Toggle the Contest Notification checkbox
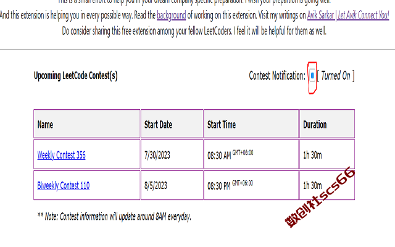The width and height of the screenshot is (395, 247). pos(312,75)
